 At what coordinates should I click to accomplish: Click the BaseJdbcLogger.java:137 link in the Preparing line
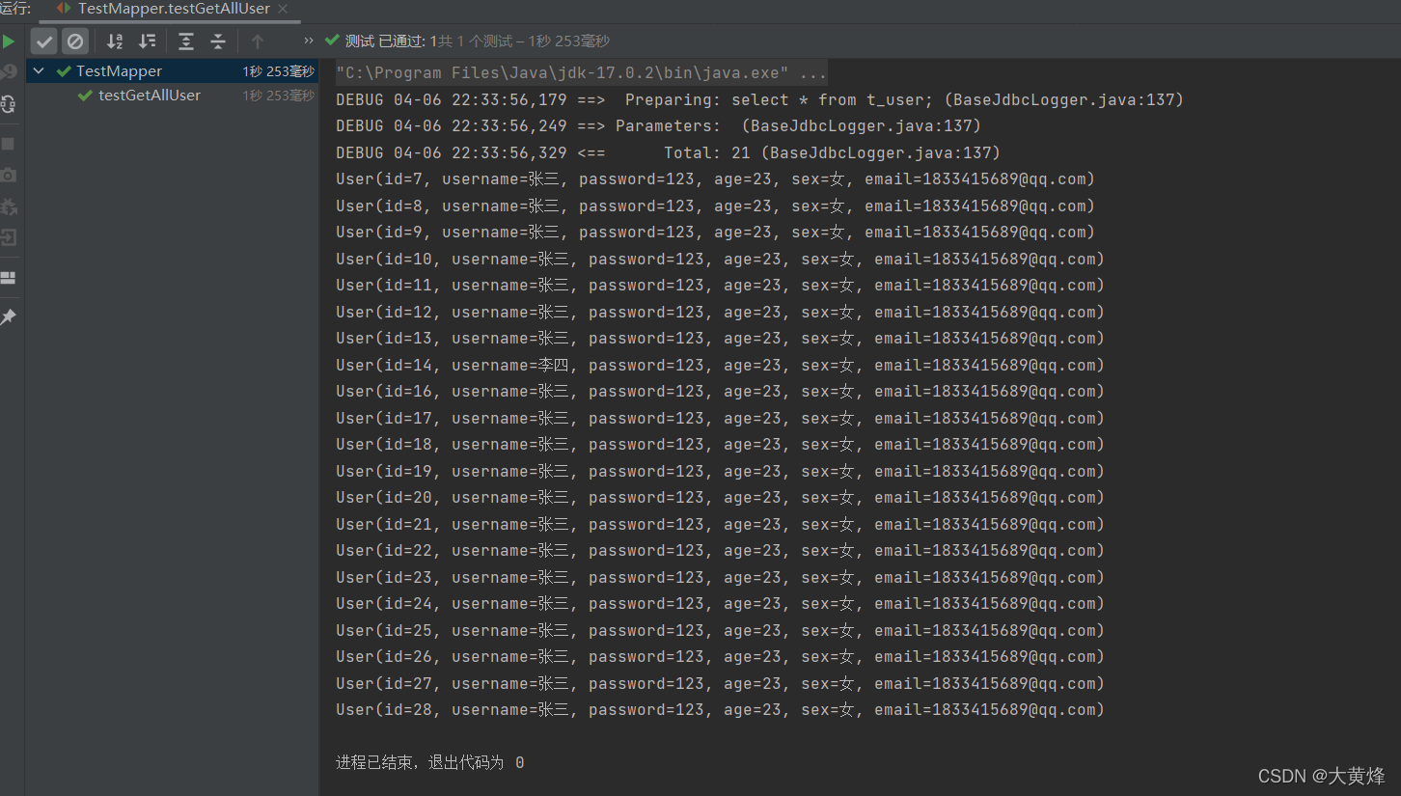point(1063,100)
